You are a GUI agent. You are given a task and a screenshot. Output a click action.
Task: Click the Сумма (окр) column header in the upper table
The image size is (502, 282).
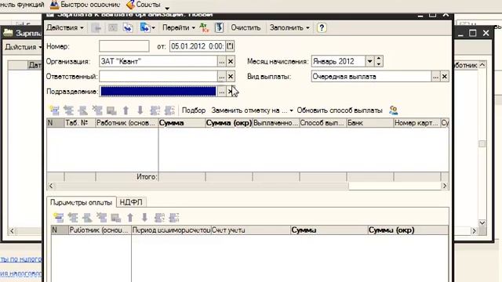(x=229, y=123)
